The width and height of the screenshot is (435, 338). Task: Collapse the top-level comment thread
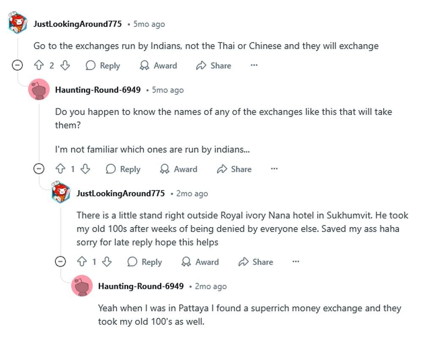[17, 65]
